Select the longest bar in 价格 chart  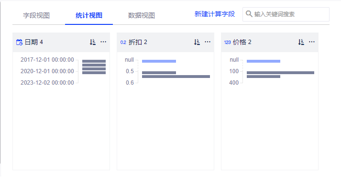point(280,73)
